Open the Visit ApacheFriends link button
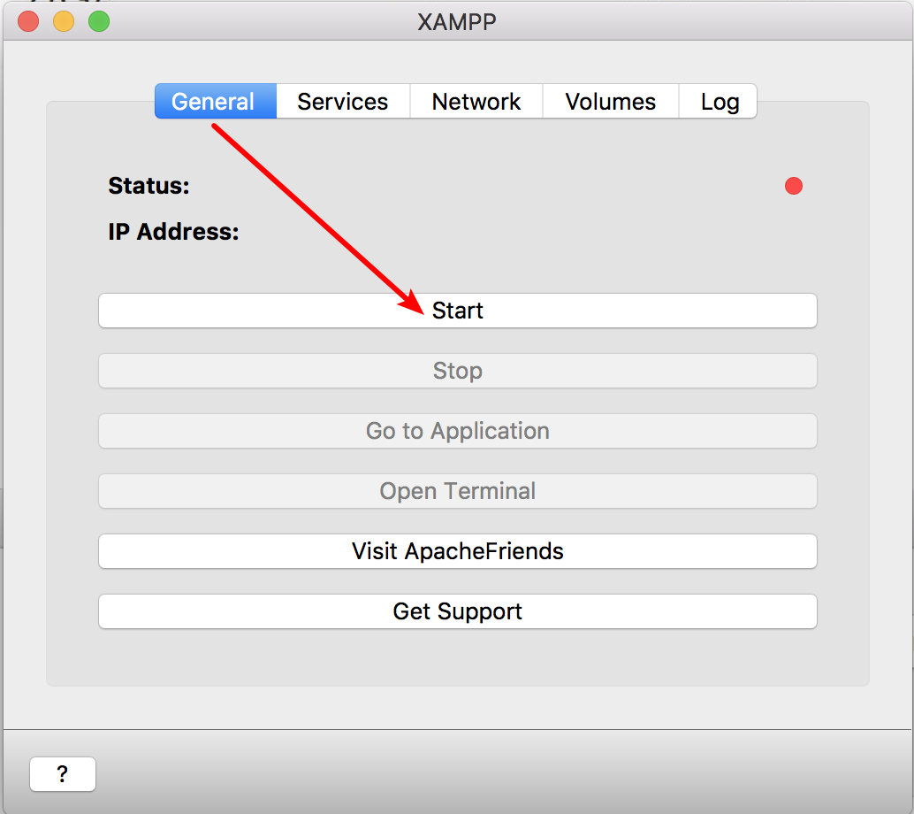Image resolution: width=914 pixels, height=814 pixels. pos(458,551)
